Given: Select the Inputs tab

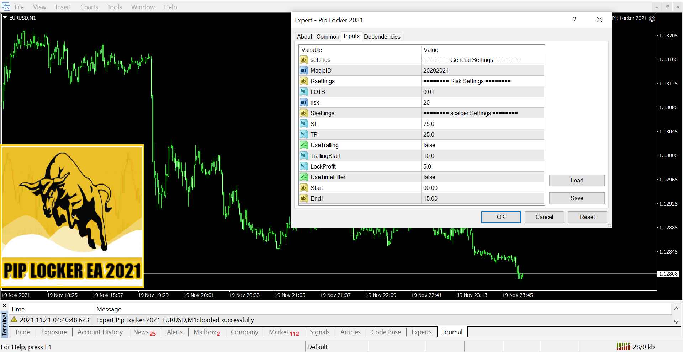Looking at the screenshot, I should coord(351,36).
